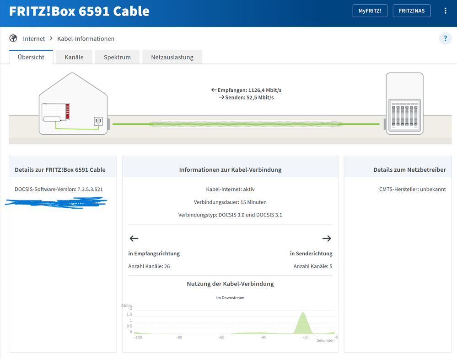Image resolution: width=457 pixels, height=359 pixels.
Task: Click Details zur FRITZ!Box 6591 Cable heading
Action: pyautogui.click(x=60, y=170)
